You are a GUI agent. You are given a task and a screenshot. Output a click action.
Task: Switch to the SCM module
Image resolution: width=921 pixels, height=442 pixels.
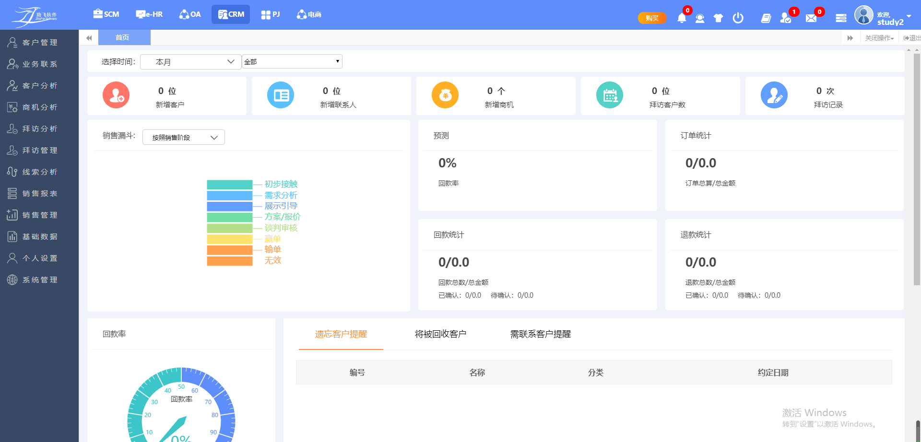click(x=106, y=14)
